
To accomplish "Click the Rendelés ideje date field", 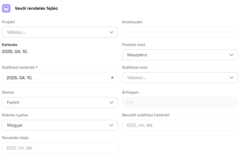I will point(60,148).
